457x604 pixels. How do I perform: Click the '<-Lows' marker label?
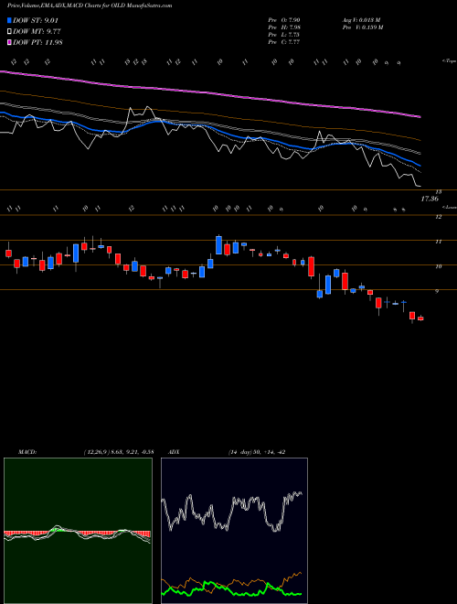coord(449,207)
